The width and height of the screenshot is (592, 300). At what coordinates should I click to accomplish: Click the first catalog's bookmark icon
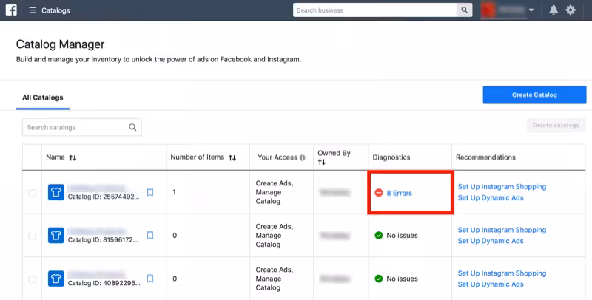coord(149,193)
